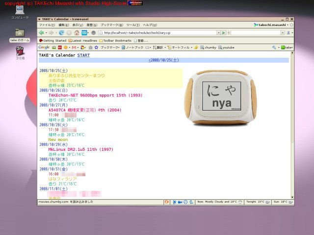Screen dimensions: 314x235
Task: Open the Latest Headlines bookmark
Action: tap(83, 40)
